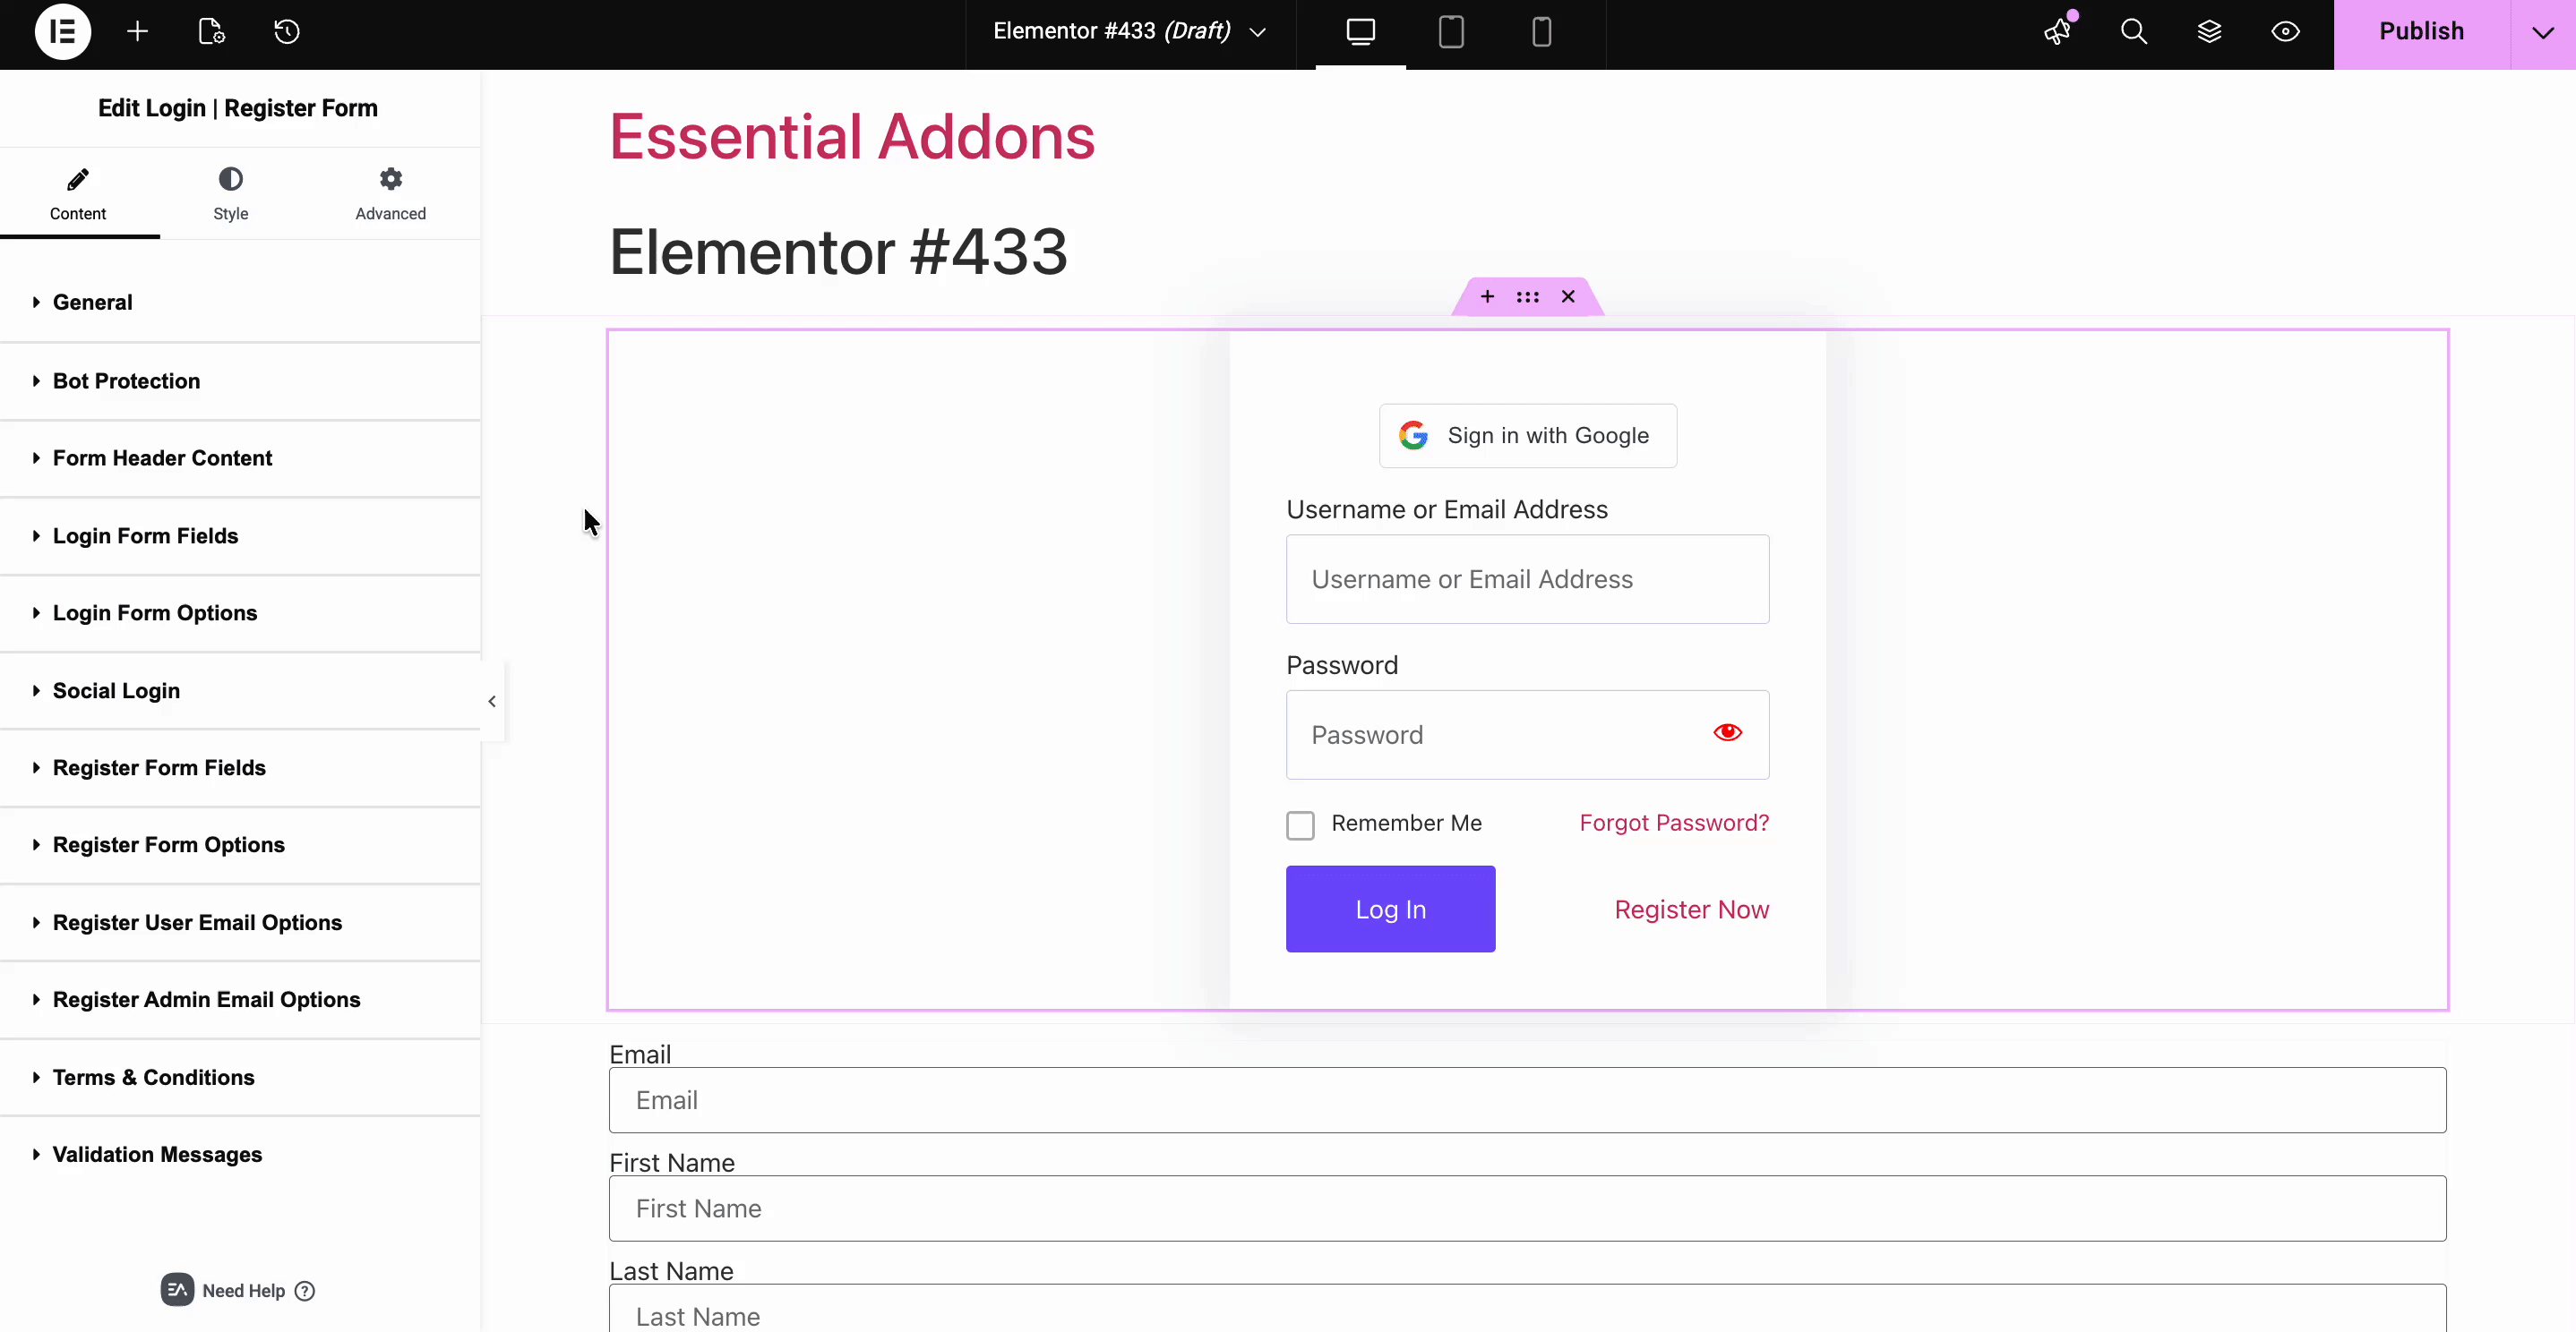Open Page Settings icon in top toolbar

[210, 31]
